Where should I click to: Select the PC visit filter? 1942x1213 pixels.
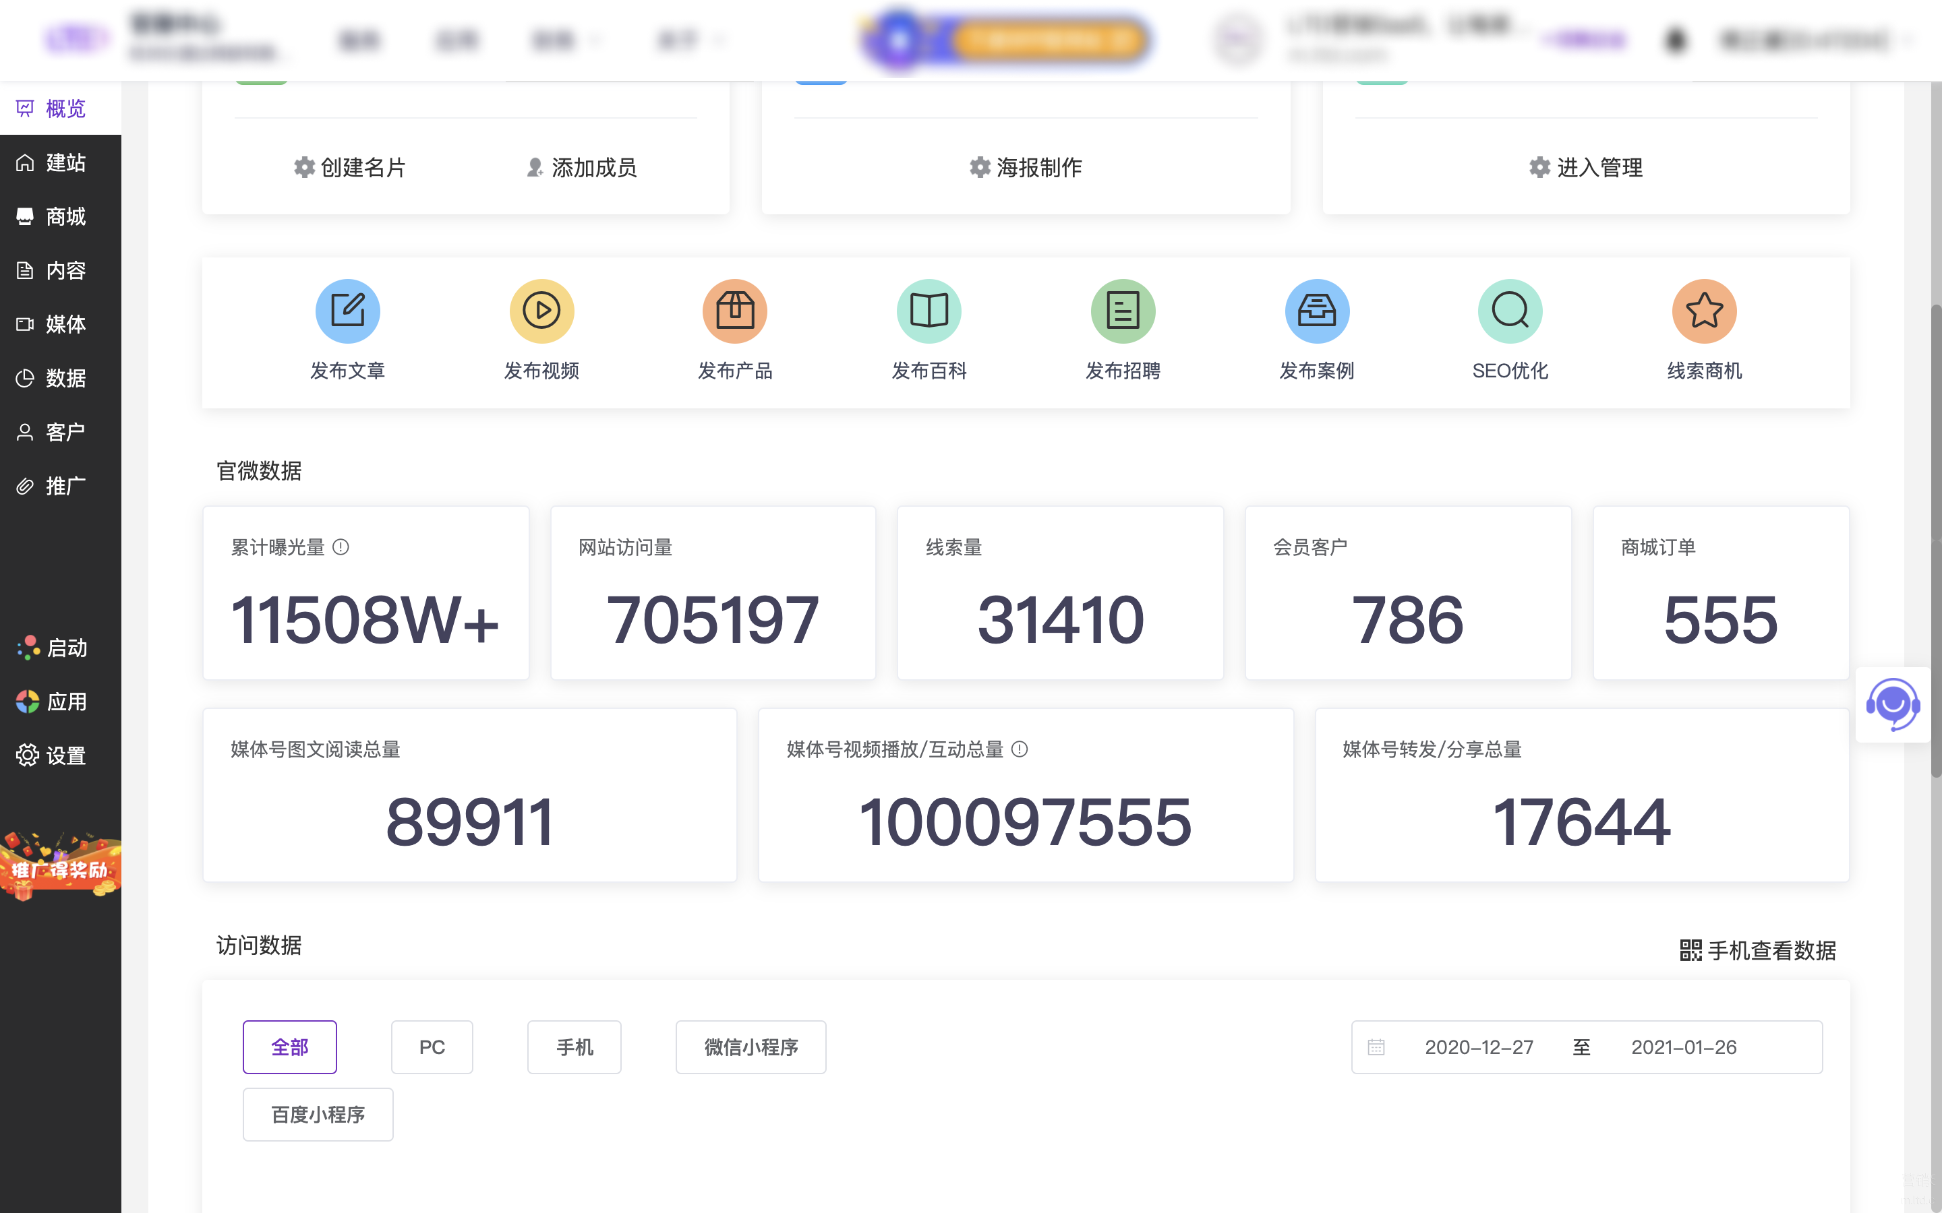point(432,1047)
